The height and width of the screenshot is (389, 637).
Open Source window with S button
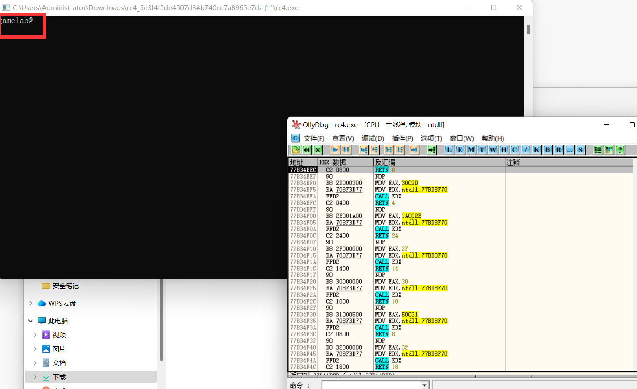click(x=580, y=150)
